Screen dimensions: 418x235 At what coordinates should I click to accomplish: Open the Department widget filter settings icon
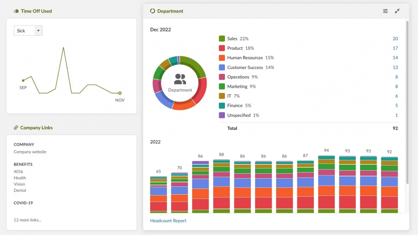pyautogui.click(x=385, y=11)
